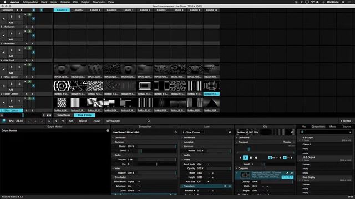Click the first clip thumbnail in layer 2

pyautogui.click(x=62, y=86)
